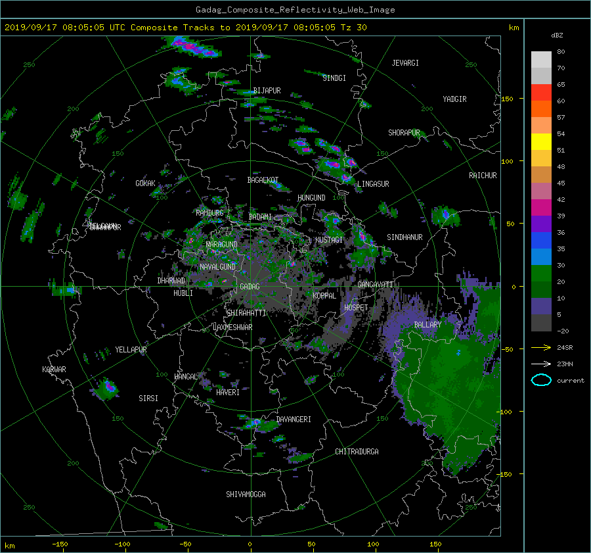This screenshot has width=591, height=553.
Task: Click the RAMDURG city label
Action: coord(209,213)
